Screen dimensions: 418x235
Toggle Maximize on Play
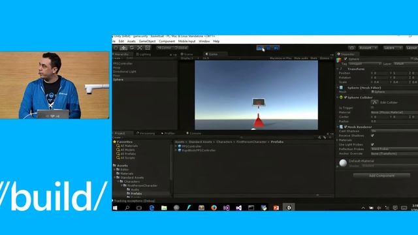tap(280, 58)
